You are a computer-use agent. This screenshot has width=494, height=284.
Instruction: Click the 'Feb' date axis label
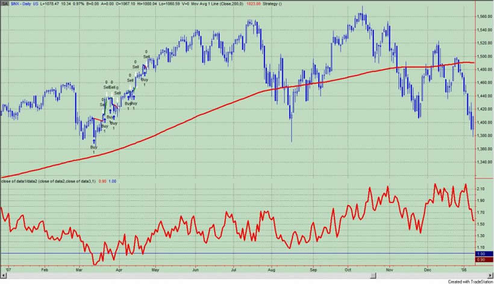tap(45, 270)
